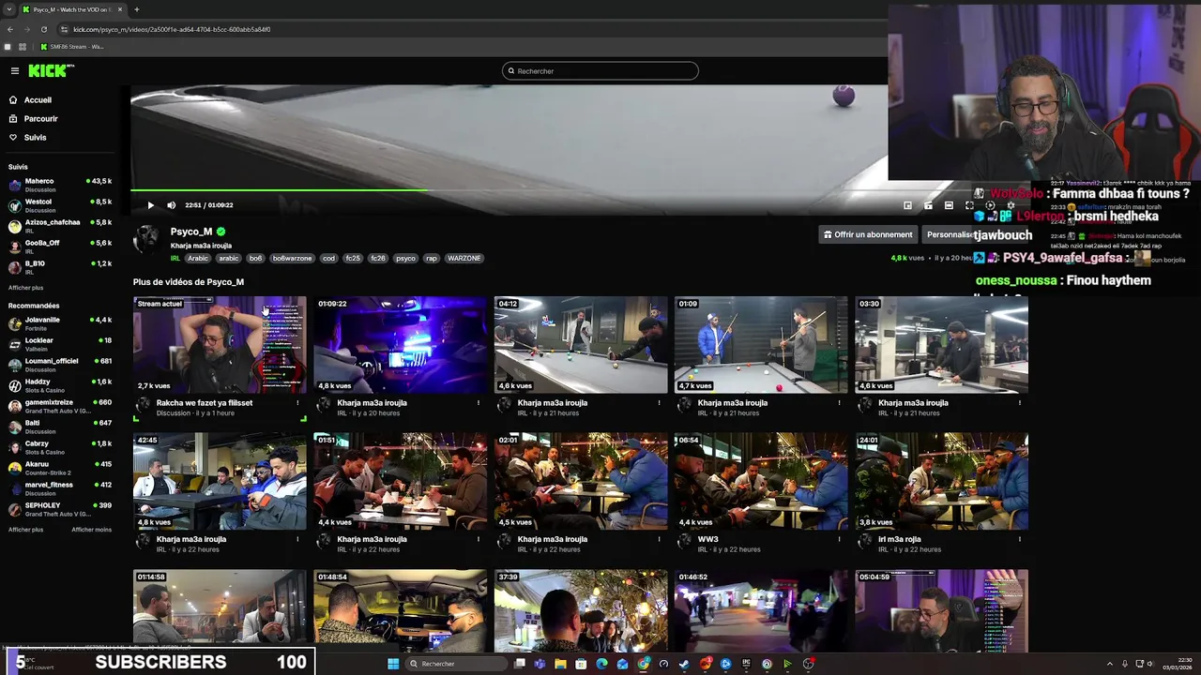Image resolution: width=1201 pixels, height=675 pixels.
Task: Click Windows taskbar Rechercher box
Action: (457, 664)
